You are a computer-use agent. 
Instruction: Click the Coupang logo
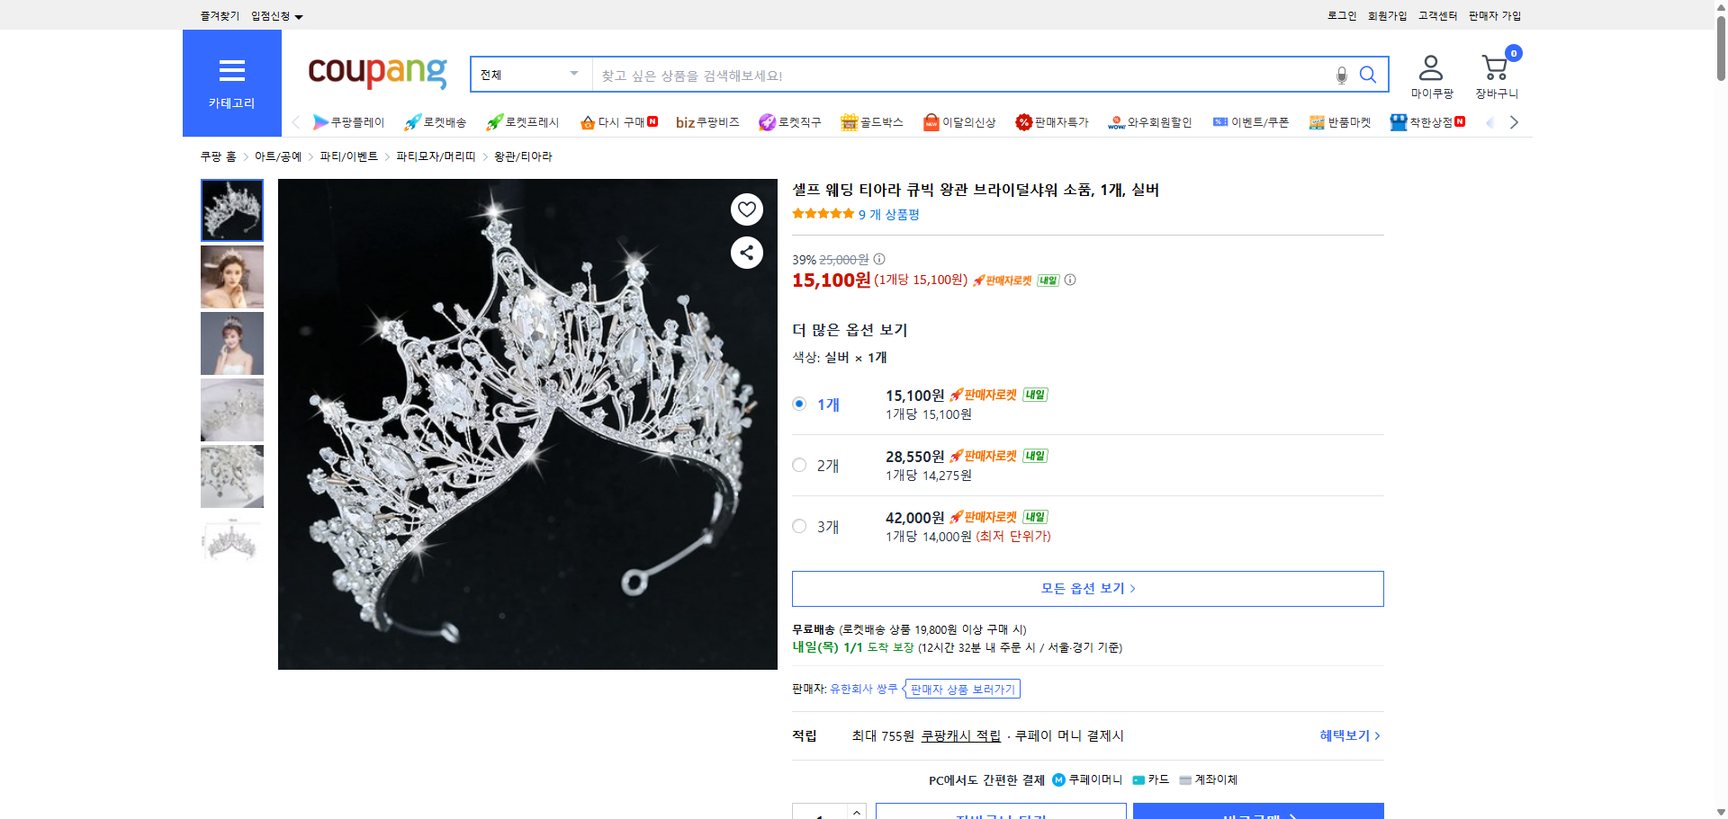point(376,74)
